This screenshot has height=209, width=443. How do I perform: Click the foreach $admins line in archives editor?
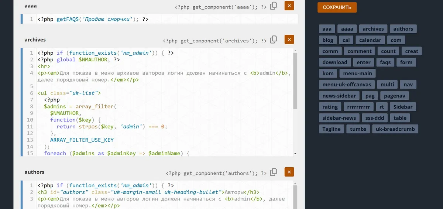117,153
